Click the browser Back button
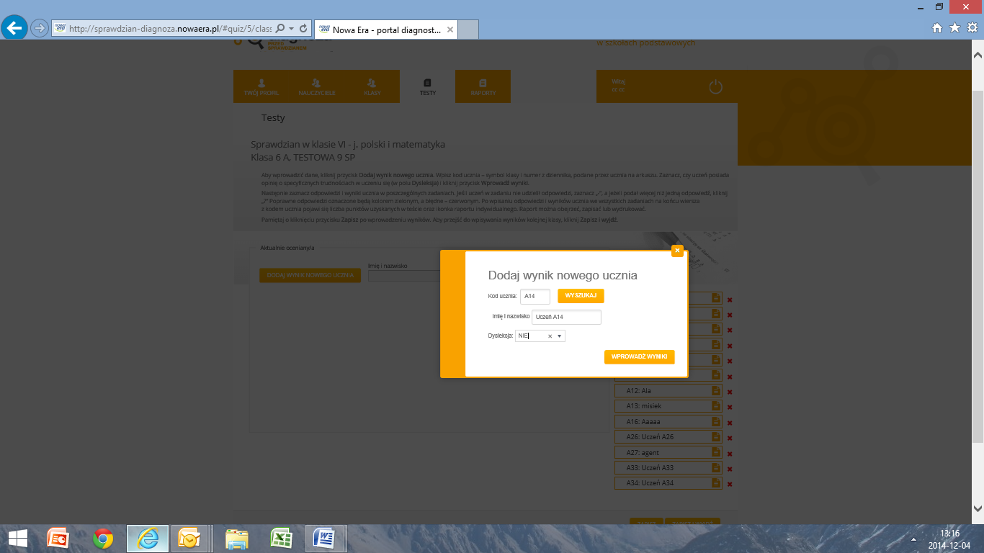 [14, 28]
